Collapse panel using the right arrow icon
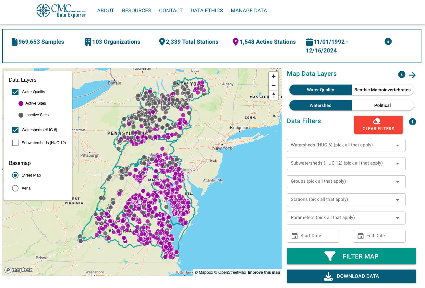425x288 pixels. coord(412,75)
